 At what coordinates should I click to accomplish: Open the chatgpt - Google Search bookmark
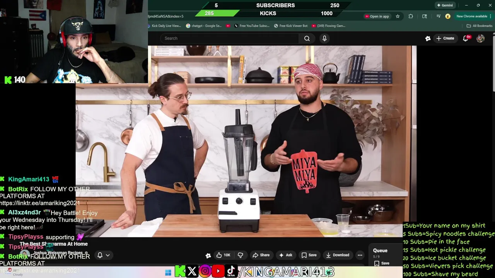[x=204, y=26]
